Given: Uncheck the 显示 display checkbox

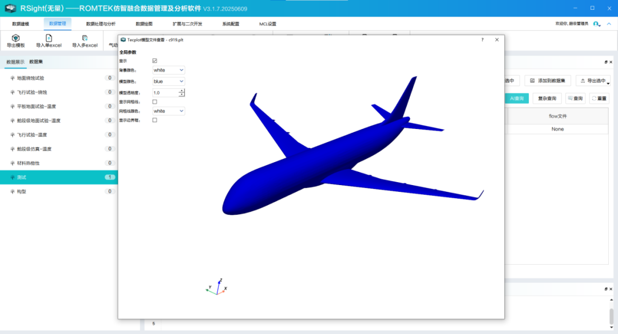Looking at the screenshot, I should coord(155,61).
